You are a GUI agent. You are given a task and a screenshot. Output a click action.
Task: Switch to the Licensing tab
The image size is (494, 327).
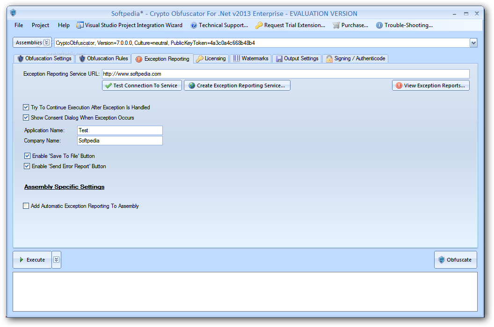211,58
